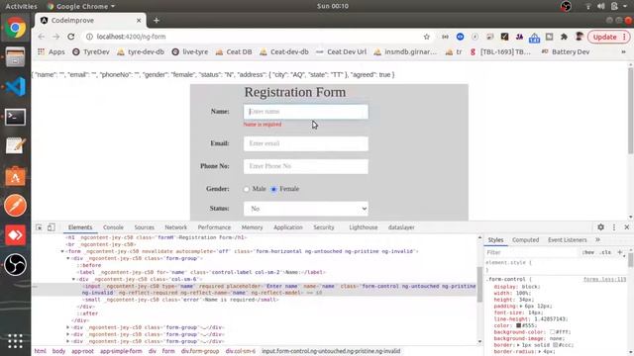Activate the DevTools element inspector
The image size is (634, 356).
[x=39, y=227]
